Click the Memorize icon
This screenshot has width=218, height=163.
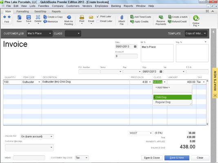[x=45, y=22]
